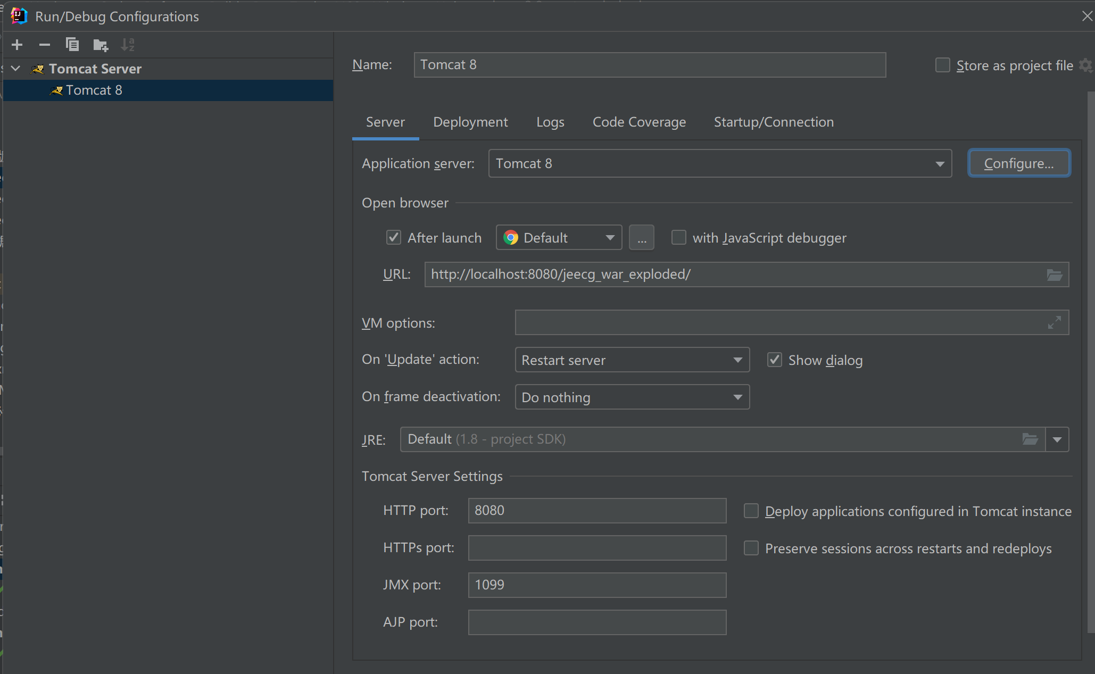Click the IntelliJ IDEA logo icon
1095x674 pixels.
19,16
